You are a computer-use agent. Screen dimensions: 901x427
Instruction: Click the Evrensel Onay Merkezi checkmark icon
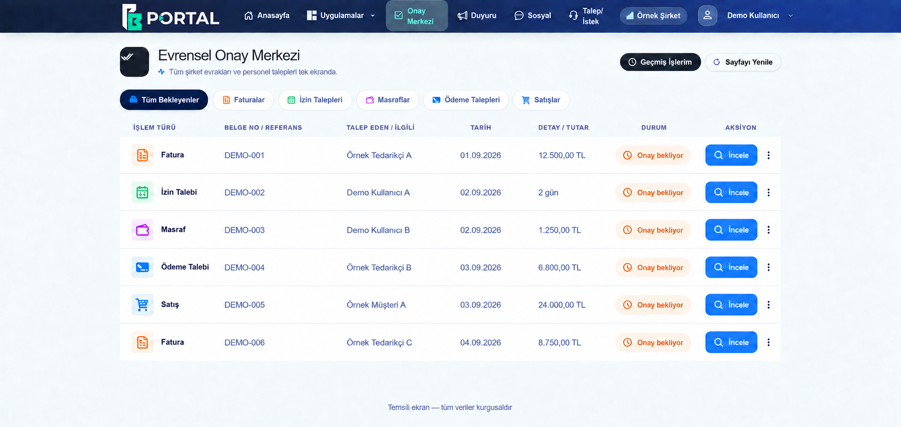tap(134, 62)
